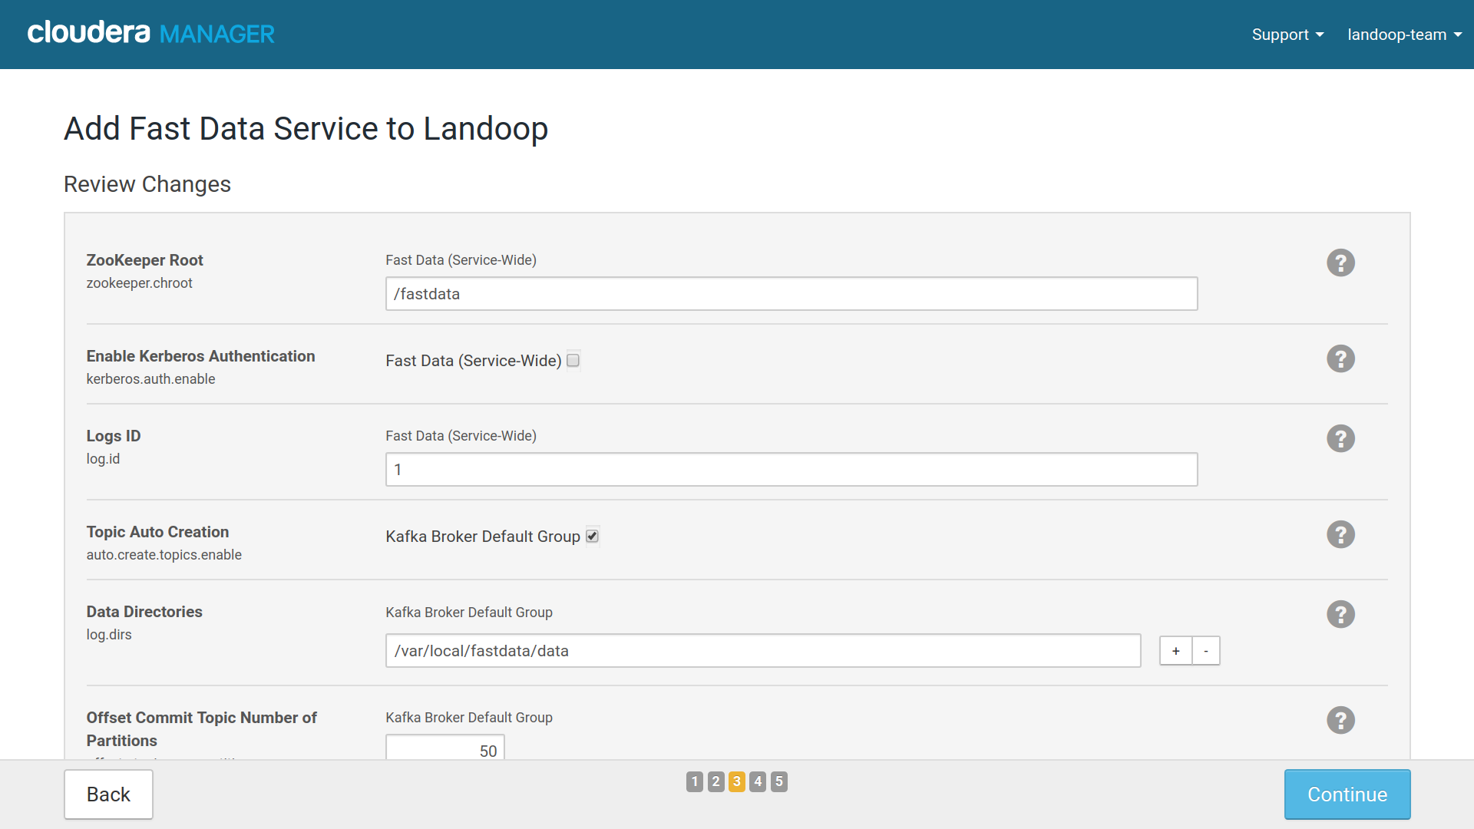This screenshot has width=1474, height=829.
Task: Select the log.id property name
Action: (103, 459)
